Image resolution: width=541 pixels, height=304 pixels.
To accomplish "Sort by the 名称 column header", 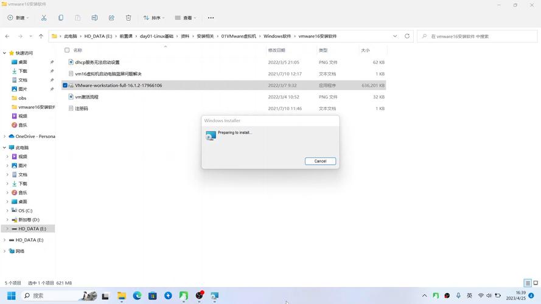I will point(78,50).
